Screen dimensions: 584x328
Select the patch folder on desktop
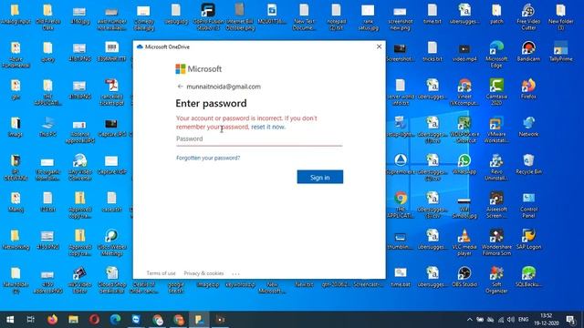[x=496, y=15]
